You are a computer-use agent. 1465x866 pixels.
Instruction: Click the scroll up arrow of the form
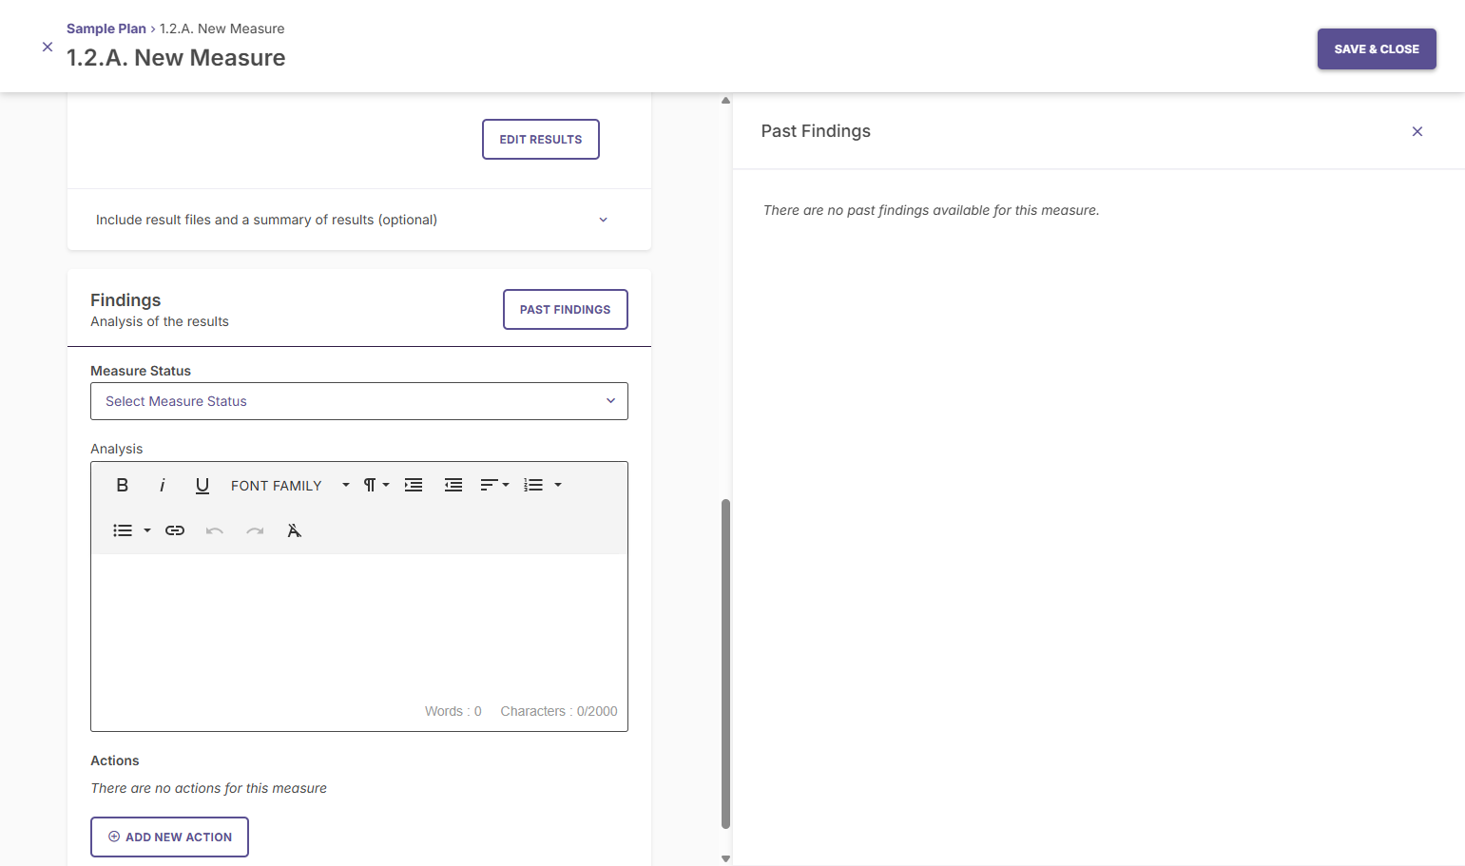[726, 100]
